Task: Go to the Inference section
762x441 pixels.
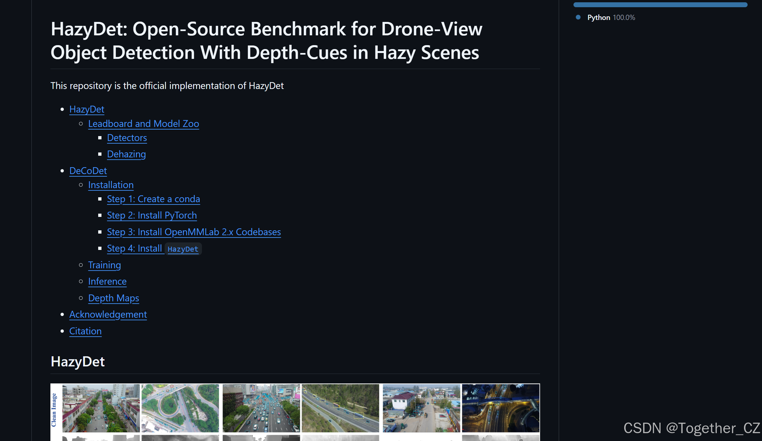Action: 107,281
